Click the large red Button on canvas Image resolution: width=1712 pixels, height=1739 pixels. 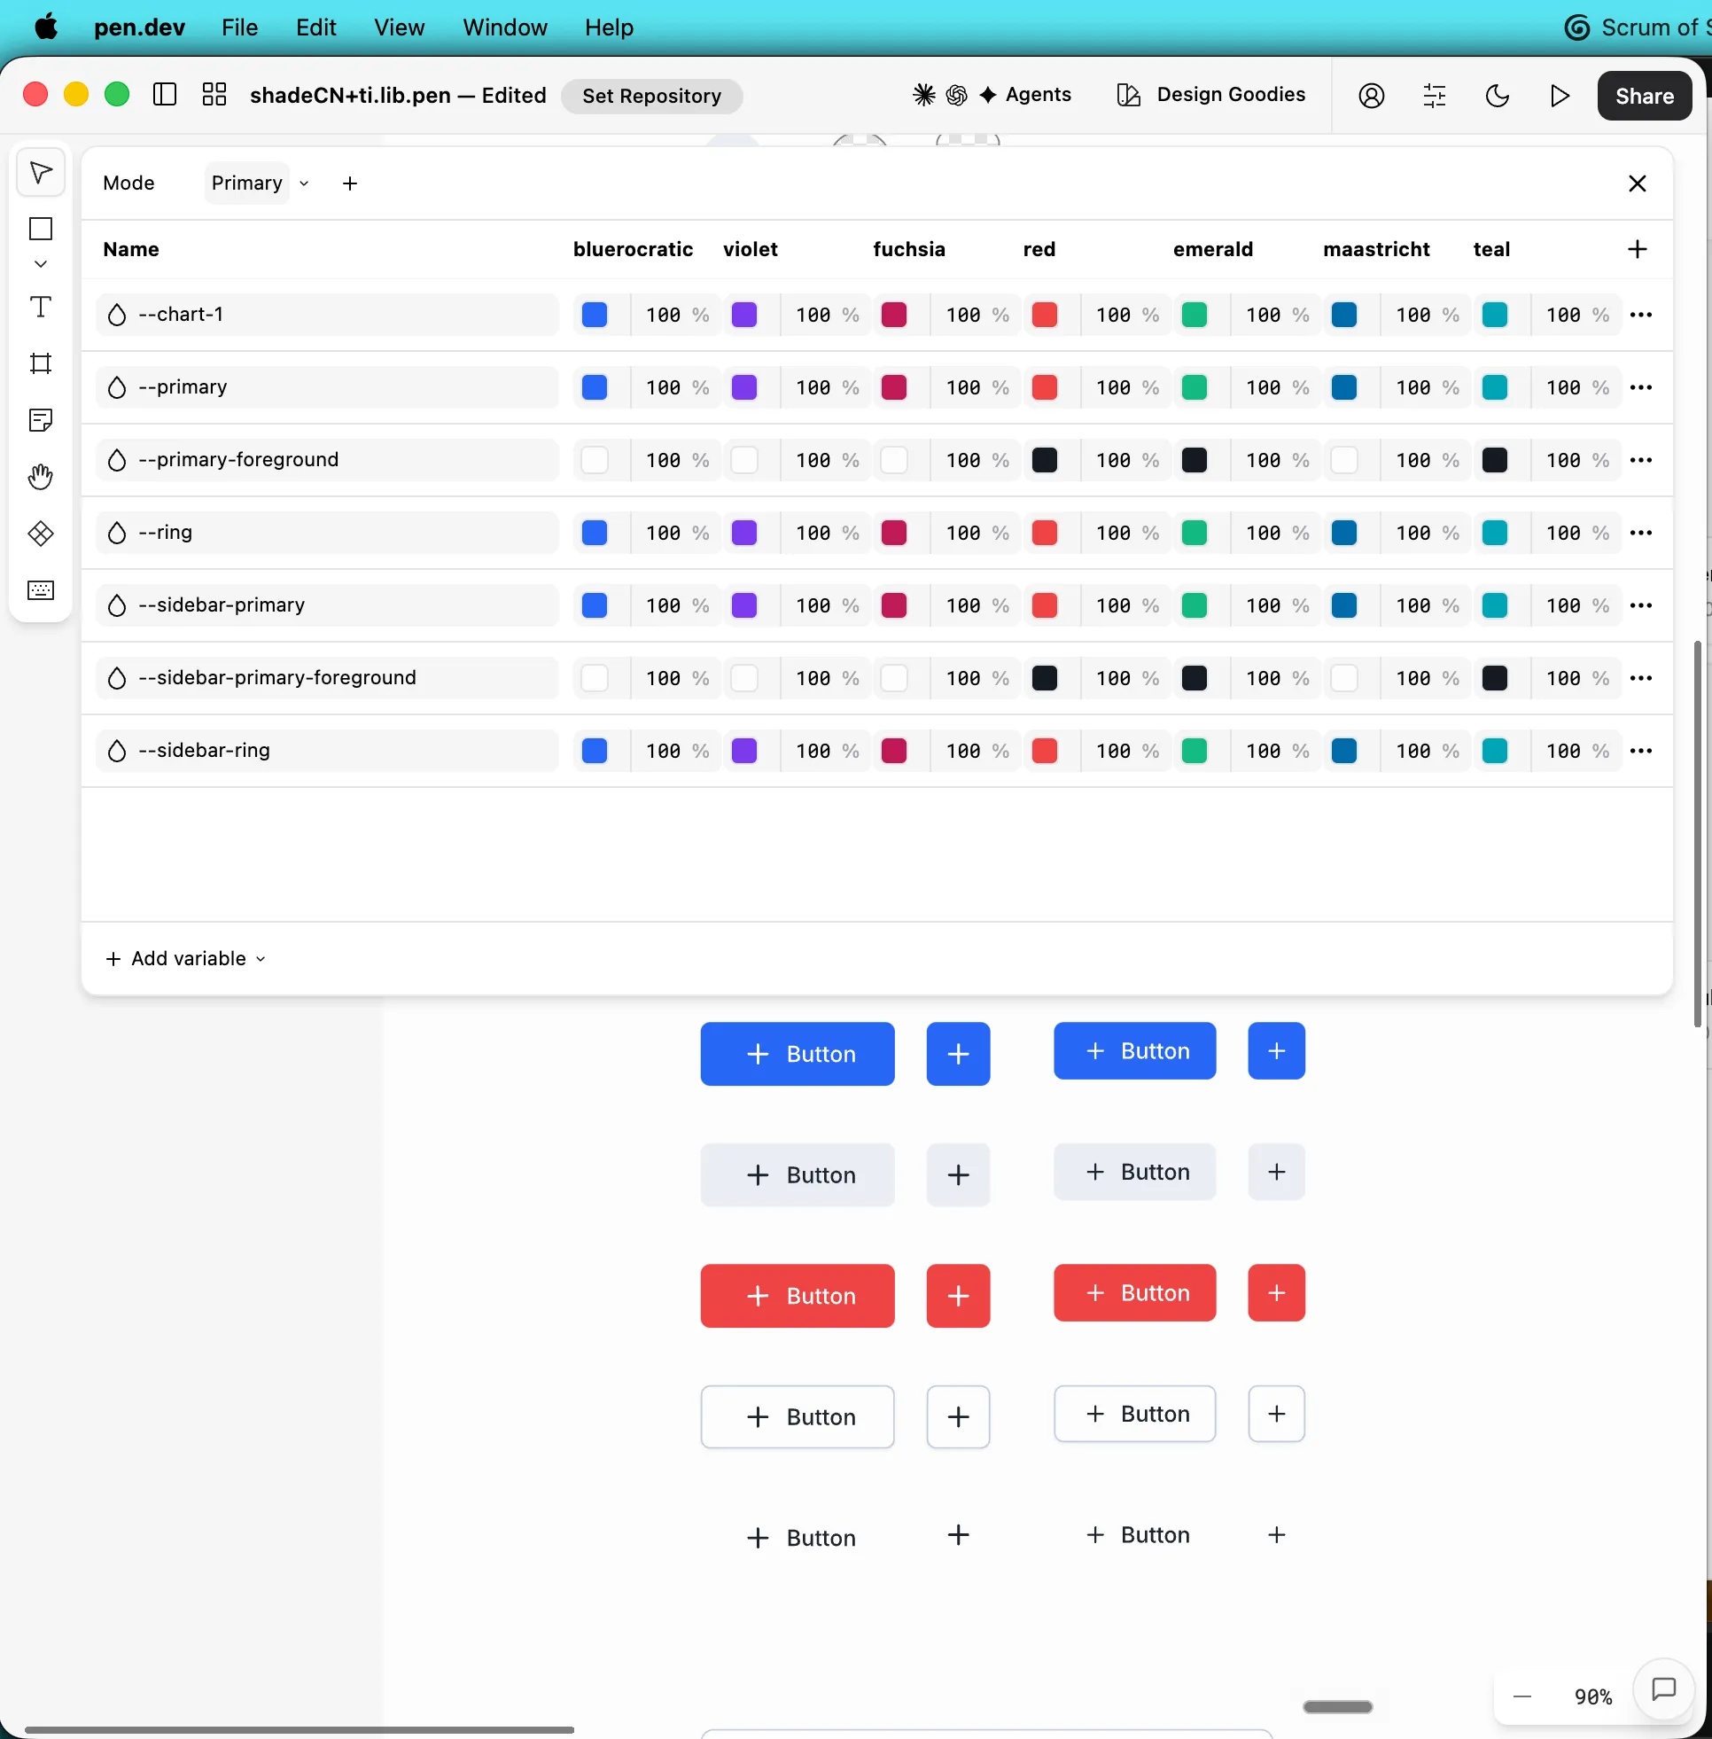click(798, 1296)
